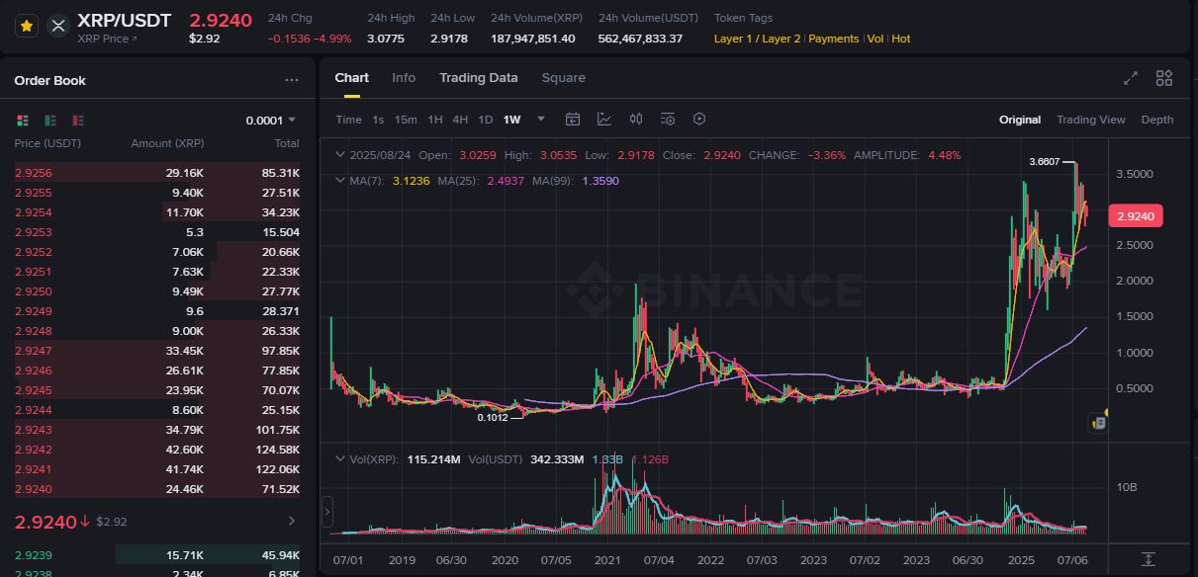The height and width of the screenshot is (577, 1198).
Task: Select the sell order at price 2.9253
Action: coord(156,232)
